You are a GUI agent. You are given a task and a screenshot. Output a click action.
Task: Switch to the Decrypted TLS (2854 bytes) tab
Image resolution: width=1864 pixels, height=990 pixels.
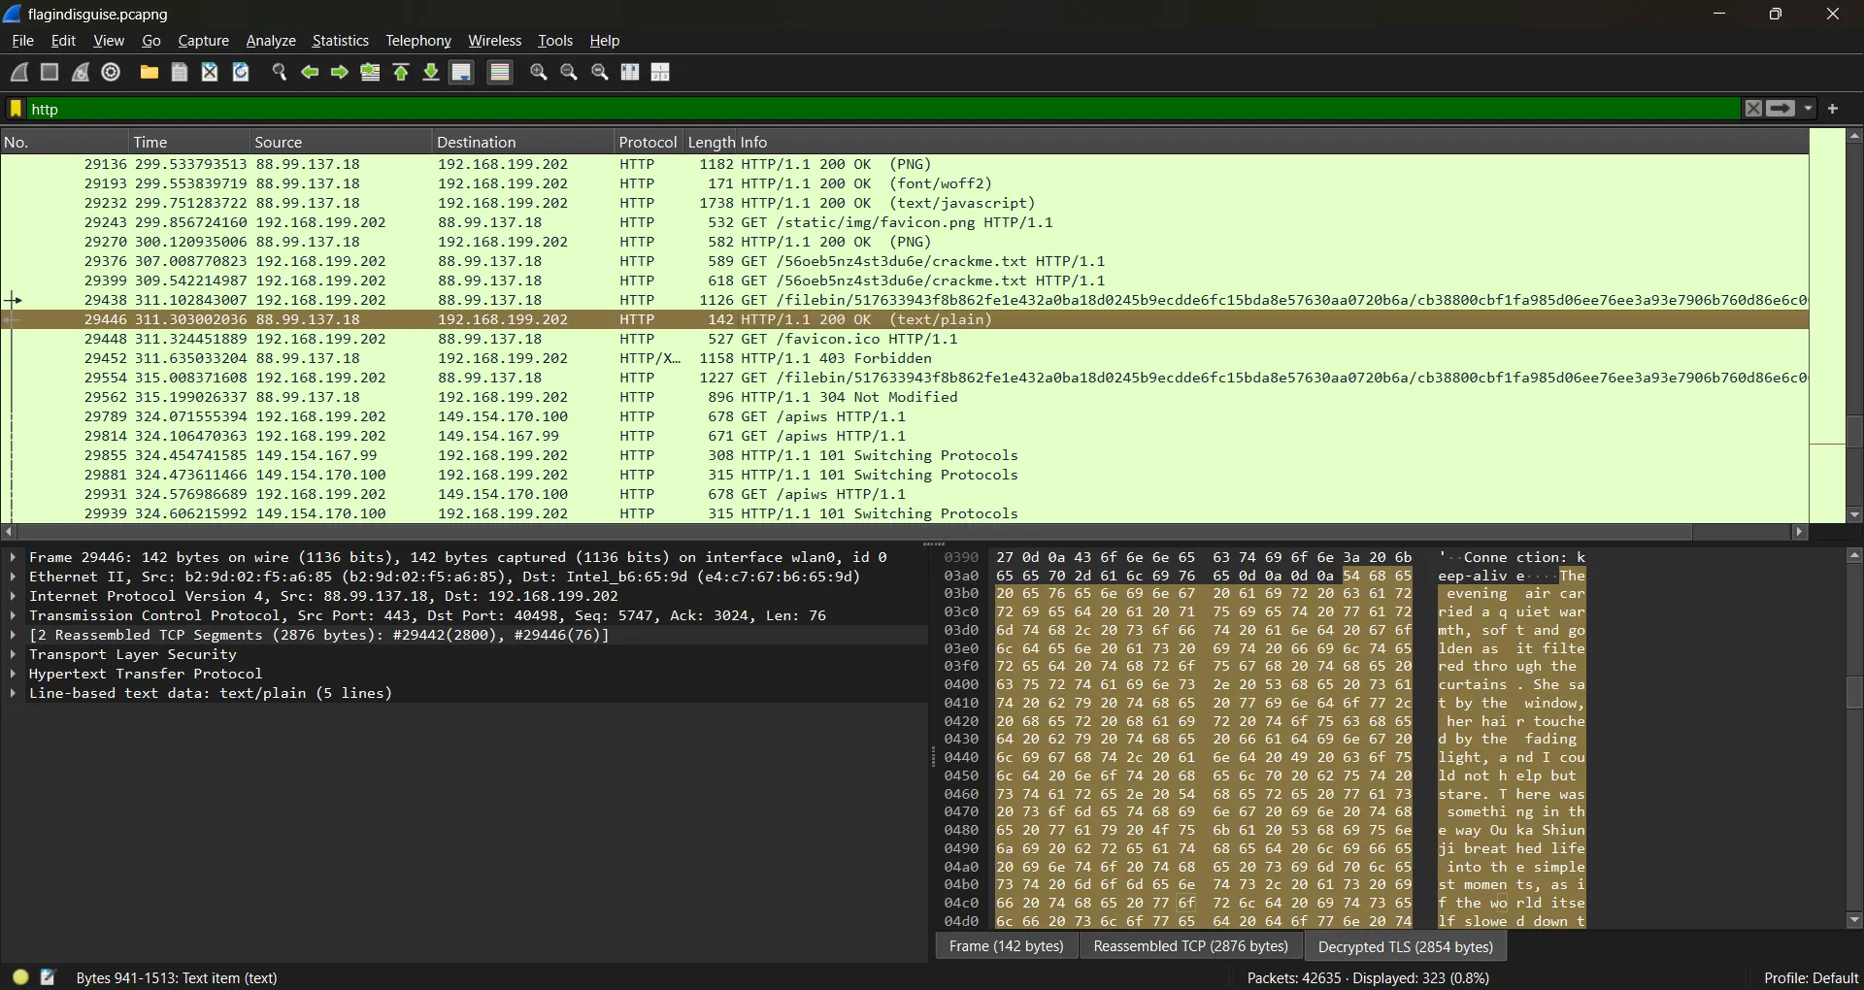point(1405,946)
